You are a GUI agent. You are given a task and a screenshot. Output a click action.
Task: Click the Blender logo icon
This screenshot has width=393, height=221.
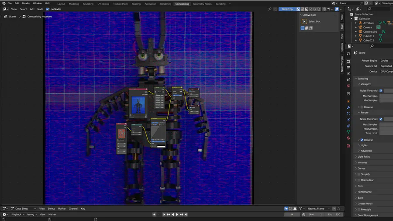[3, 3]
